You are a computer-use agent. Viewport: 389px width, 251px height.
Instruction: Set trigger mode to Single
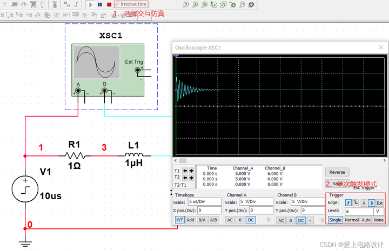[335, 220]
